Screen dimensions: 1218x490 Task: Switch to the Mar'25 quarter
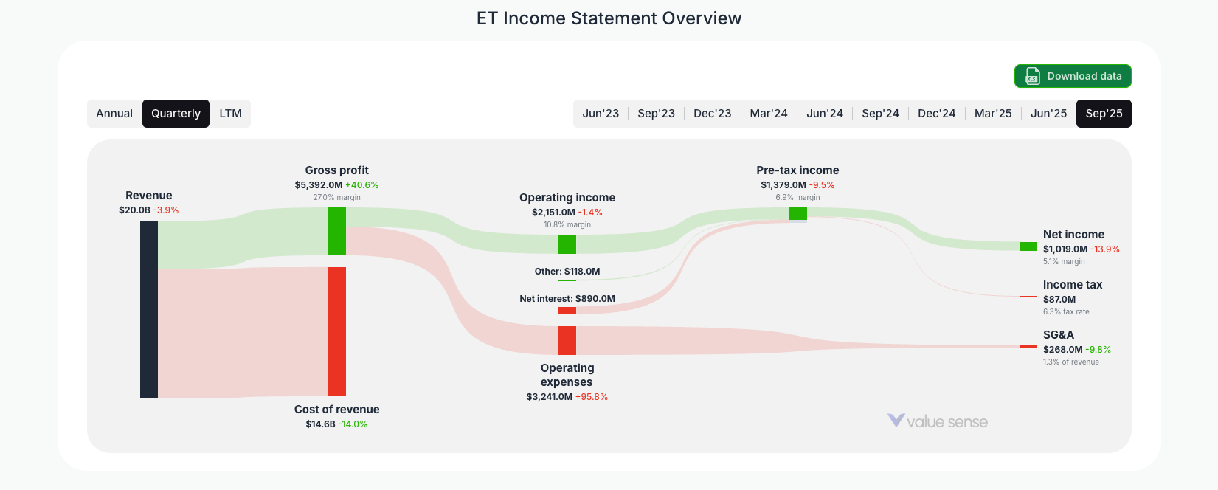pos(993,113)
